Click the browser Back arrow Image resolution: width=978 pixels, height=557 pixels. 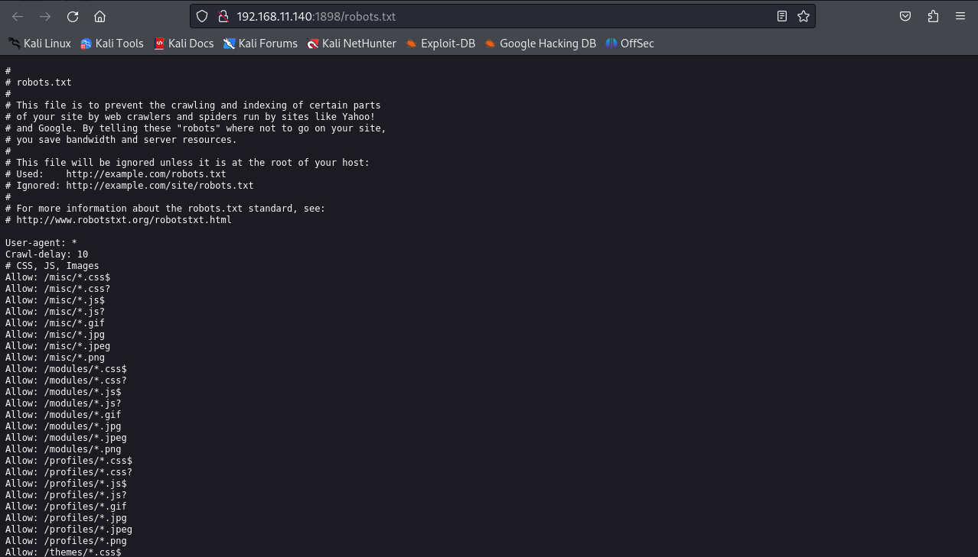[18, 16]
